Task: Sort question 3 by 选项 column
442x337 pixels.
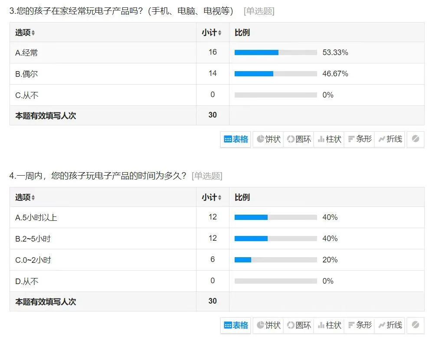Action: coord(25,33)
